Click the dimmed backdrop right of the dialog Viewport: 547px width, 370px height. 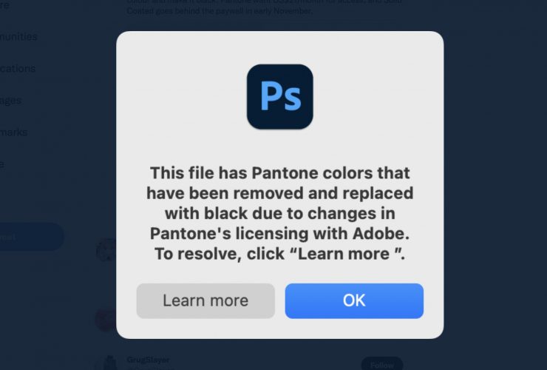tap(495, 185)
